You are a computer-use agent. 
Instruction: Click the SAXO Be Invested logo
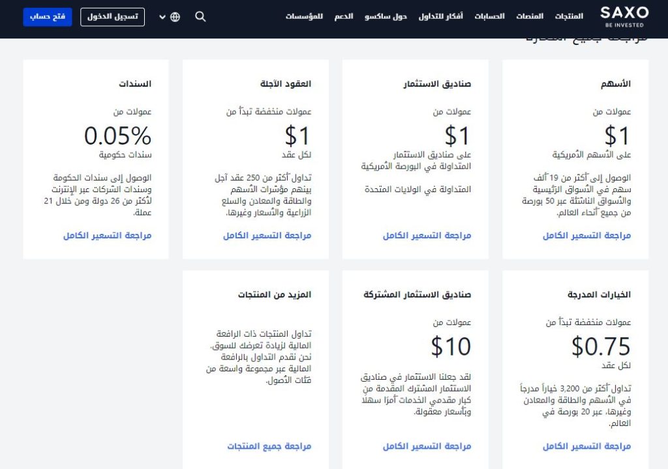(624, 16)
